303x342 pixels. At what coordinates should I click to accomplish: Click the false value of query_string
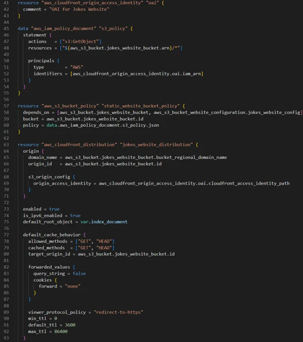[79, 274]
